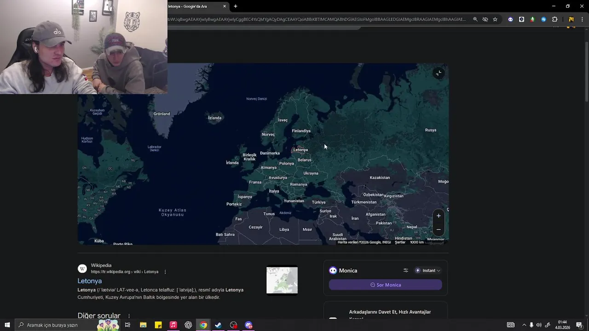
Task: Click the Polonya label on the map
Action: [x=286, y=164]
